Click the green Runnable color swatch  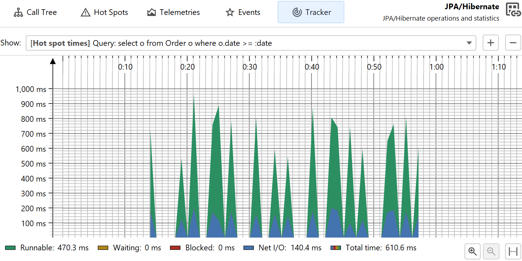10,248
